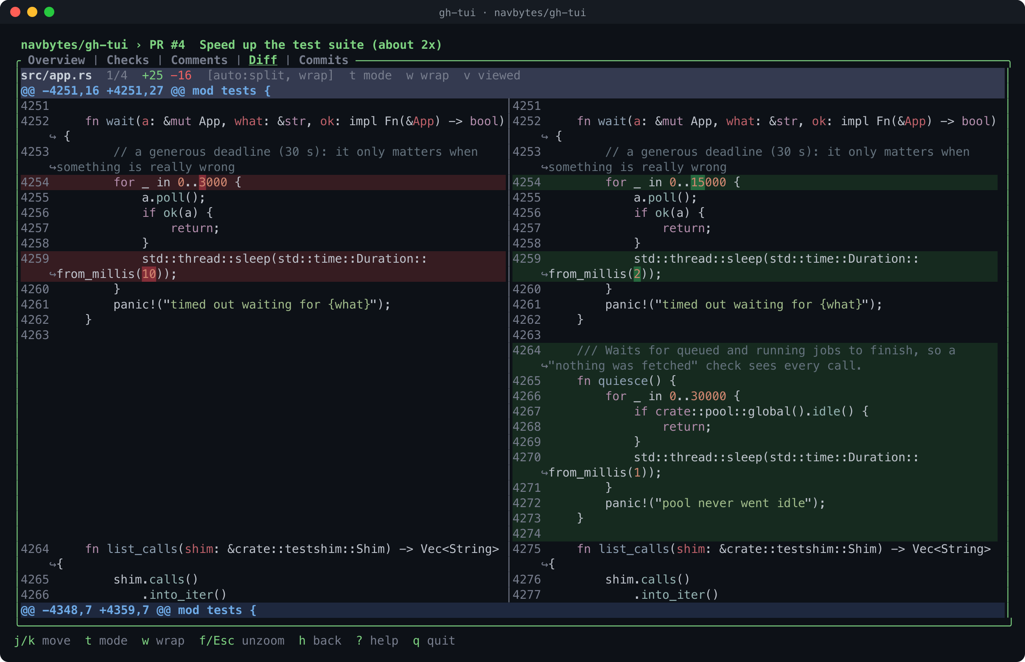Mark file viewed via 'v viewed' hint
Screen dimensions: 1025x662
492,76
